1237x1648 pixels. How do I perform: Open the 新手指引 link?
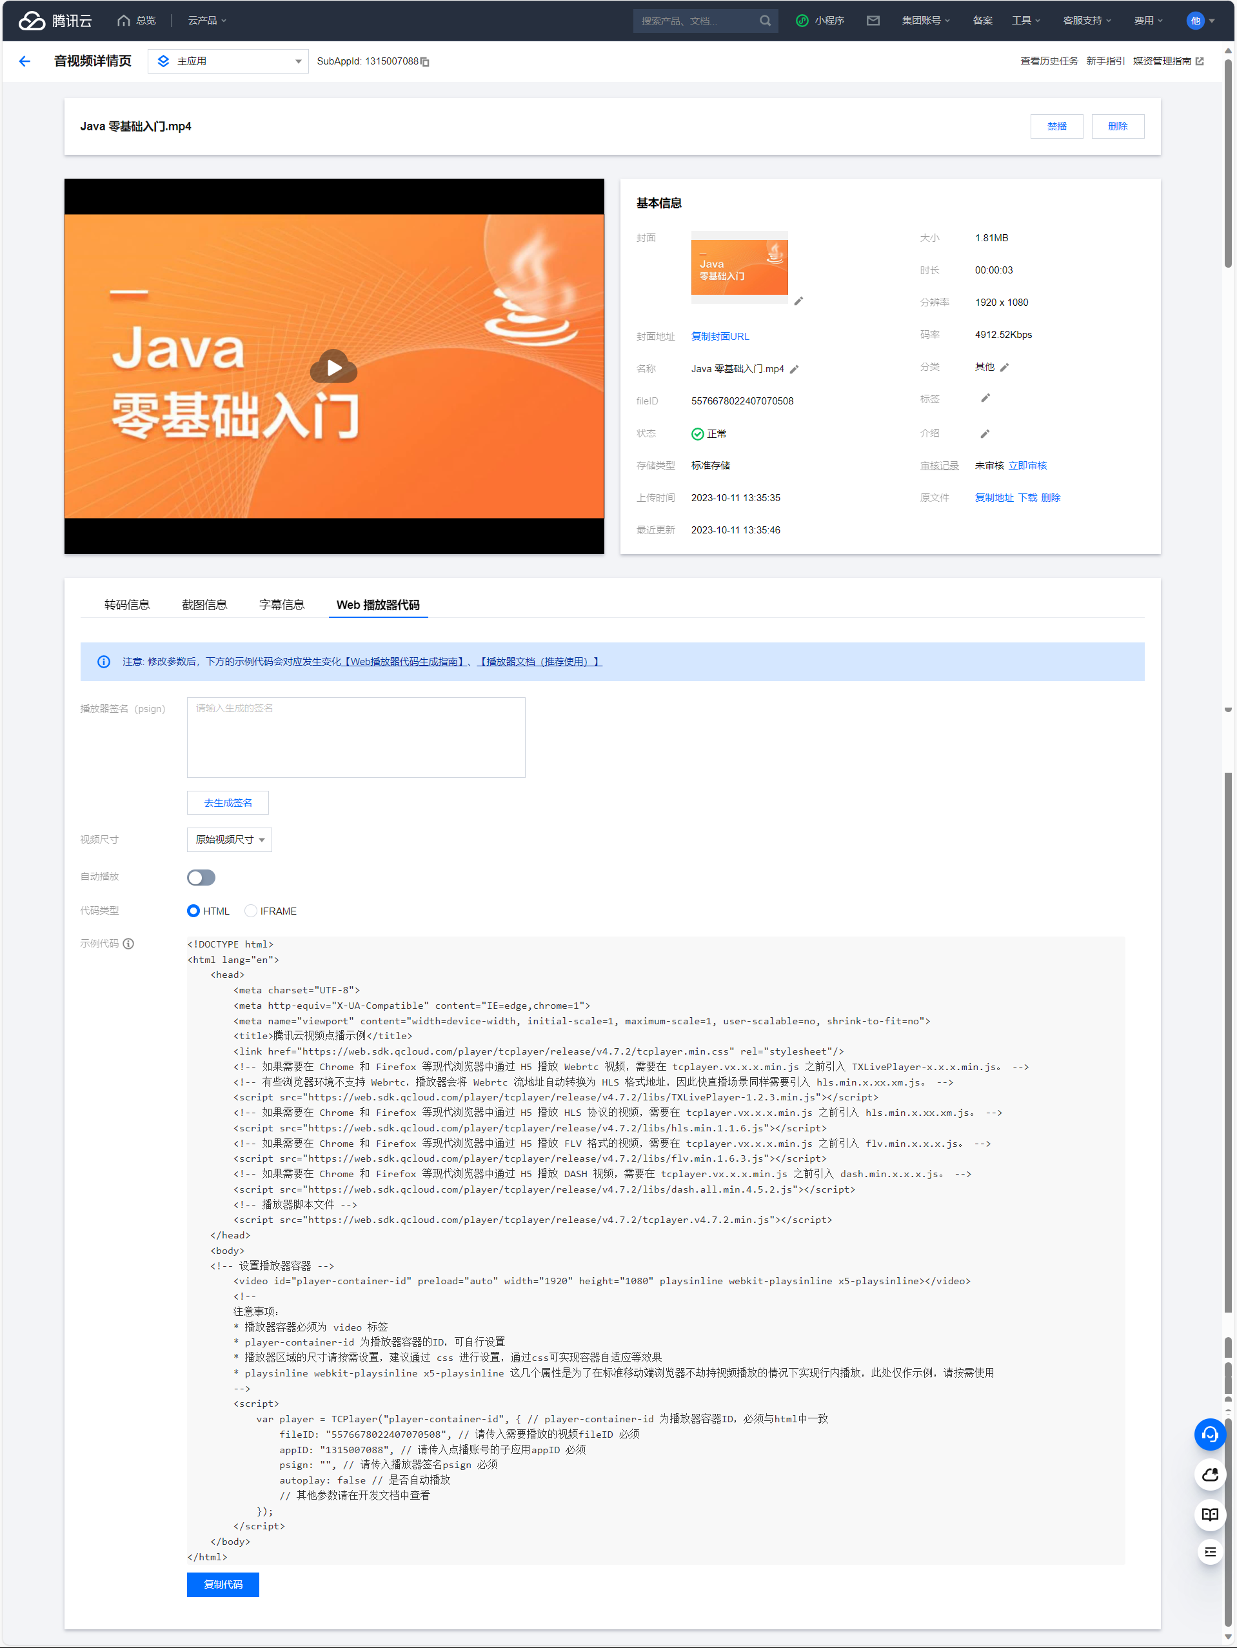pos(1105,61)
